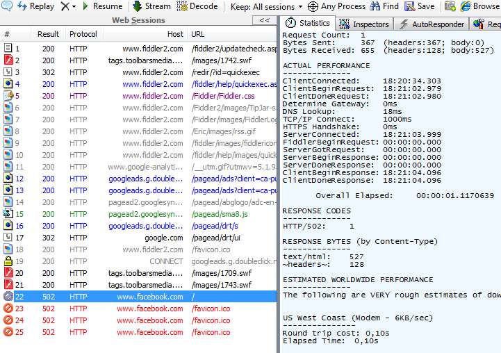Viewport: 501px width, 353px height.
Task: Sort by the Protocol column header
Action: pyautogui.click(x=83, y=34)
